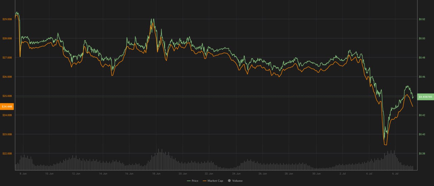Click the $23.00B market cap axis label

click(7, 135)
